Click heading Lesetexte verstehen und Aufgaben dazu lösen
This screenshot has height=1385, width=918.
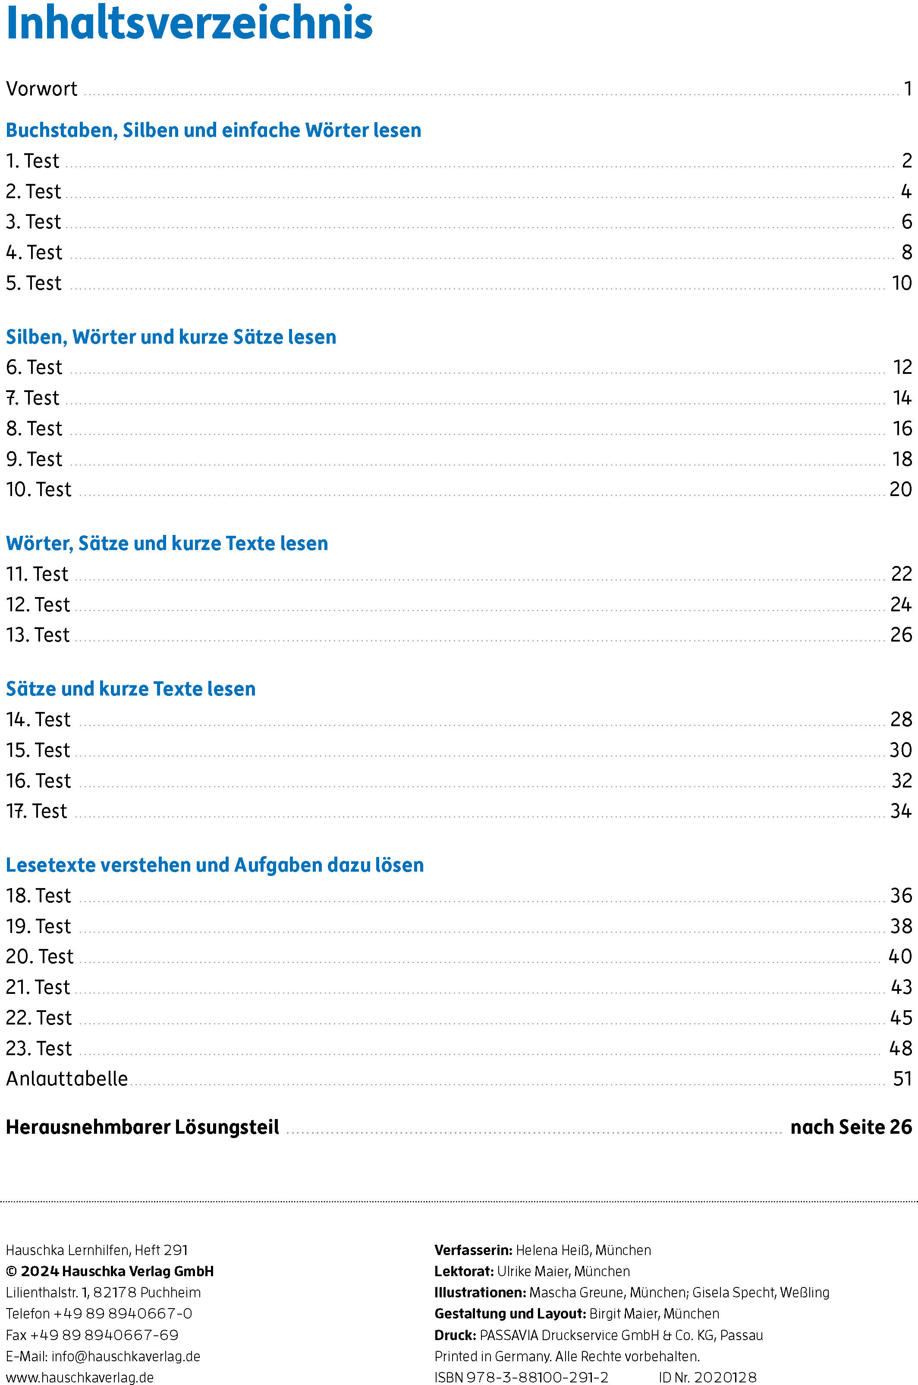(214, 865)
